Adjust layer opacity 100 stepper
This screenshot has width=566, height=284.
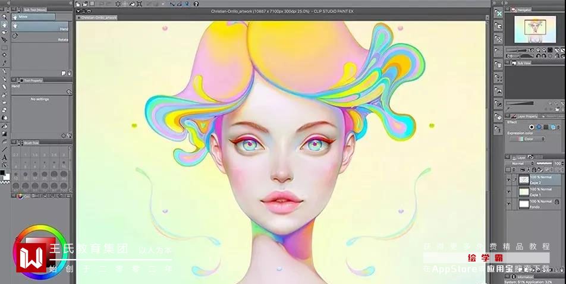click(563, 163)
